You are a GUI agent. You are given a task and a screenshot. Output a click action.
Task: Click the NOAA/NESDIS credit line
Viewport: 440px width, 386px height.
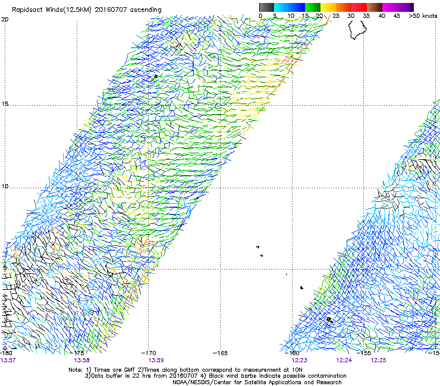[x=257, y=382]
